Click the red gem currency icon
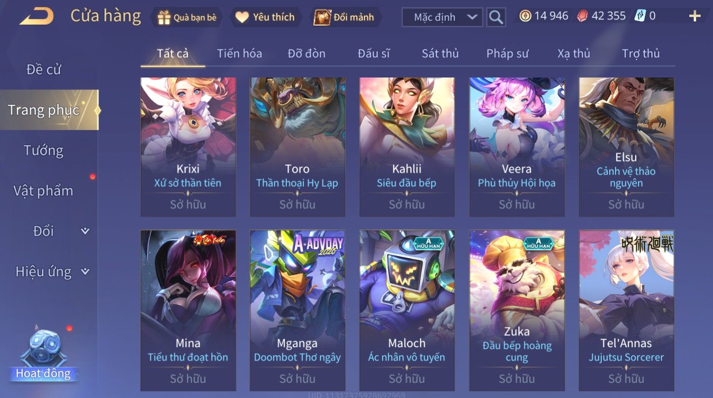 [x=582, y=16]
